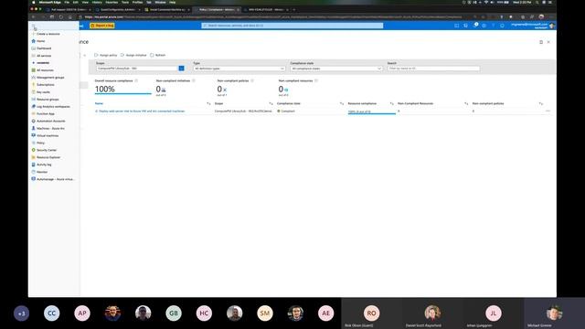Open Log Analytics workspaces in sidebar
Image resolution: width=585 pixels, height=329 pixels.
point(53,106)
